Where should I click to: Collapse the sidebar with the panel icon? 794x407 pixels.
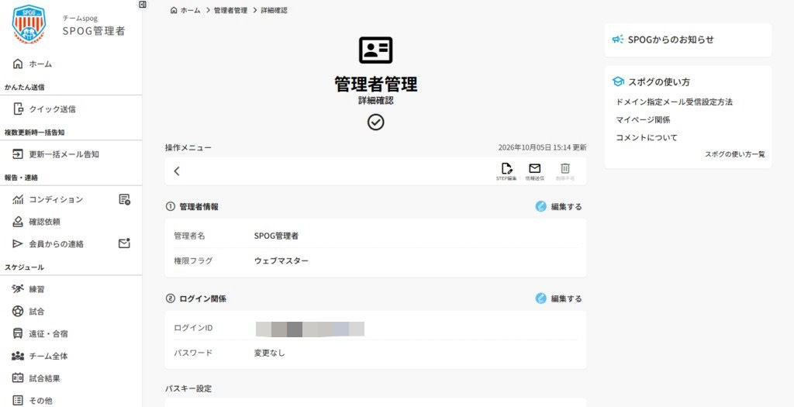143,4
